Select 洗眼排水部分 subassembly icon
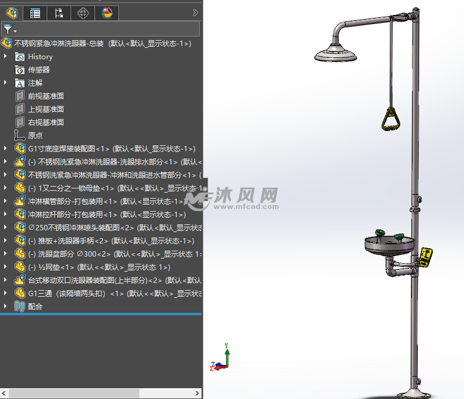Screen dimensions: 464x399 pos(20,162)
